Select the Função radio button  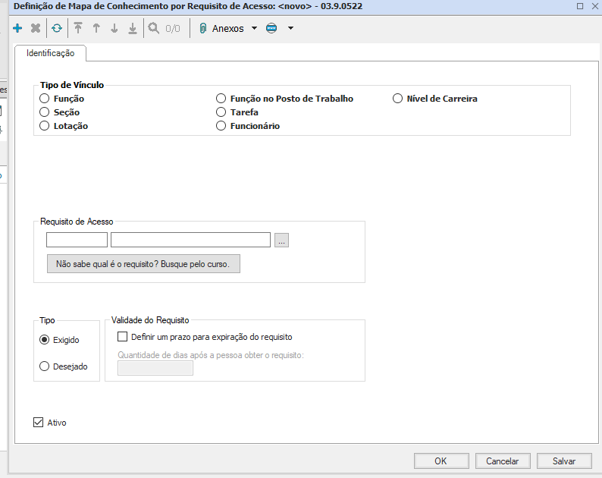pos(45,99)
